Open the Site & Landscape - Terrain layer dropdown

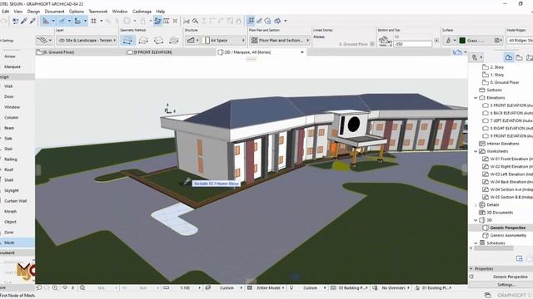[x=87, y=41]
